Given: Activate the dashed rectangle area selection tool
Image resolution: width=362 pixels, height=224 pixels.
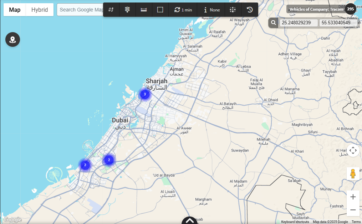Looking at the screenshot, I should click(x=160, y=10).
